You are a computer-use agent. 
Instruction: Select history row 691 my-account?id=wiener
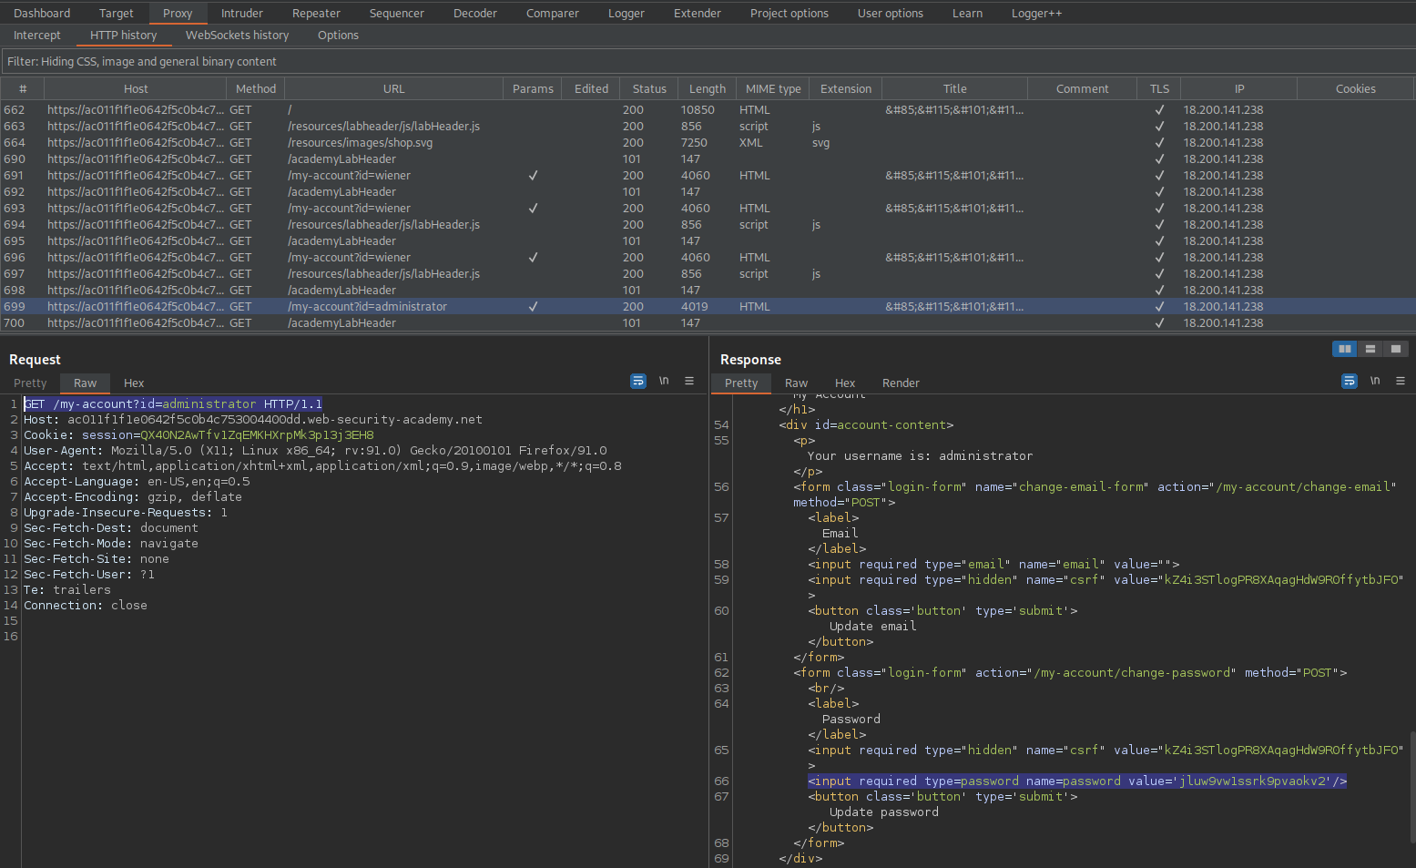[708, 175]
